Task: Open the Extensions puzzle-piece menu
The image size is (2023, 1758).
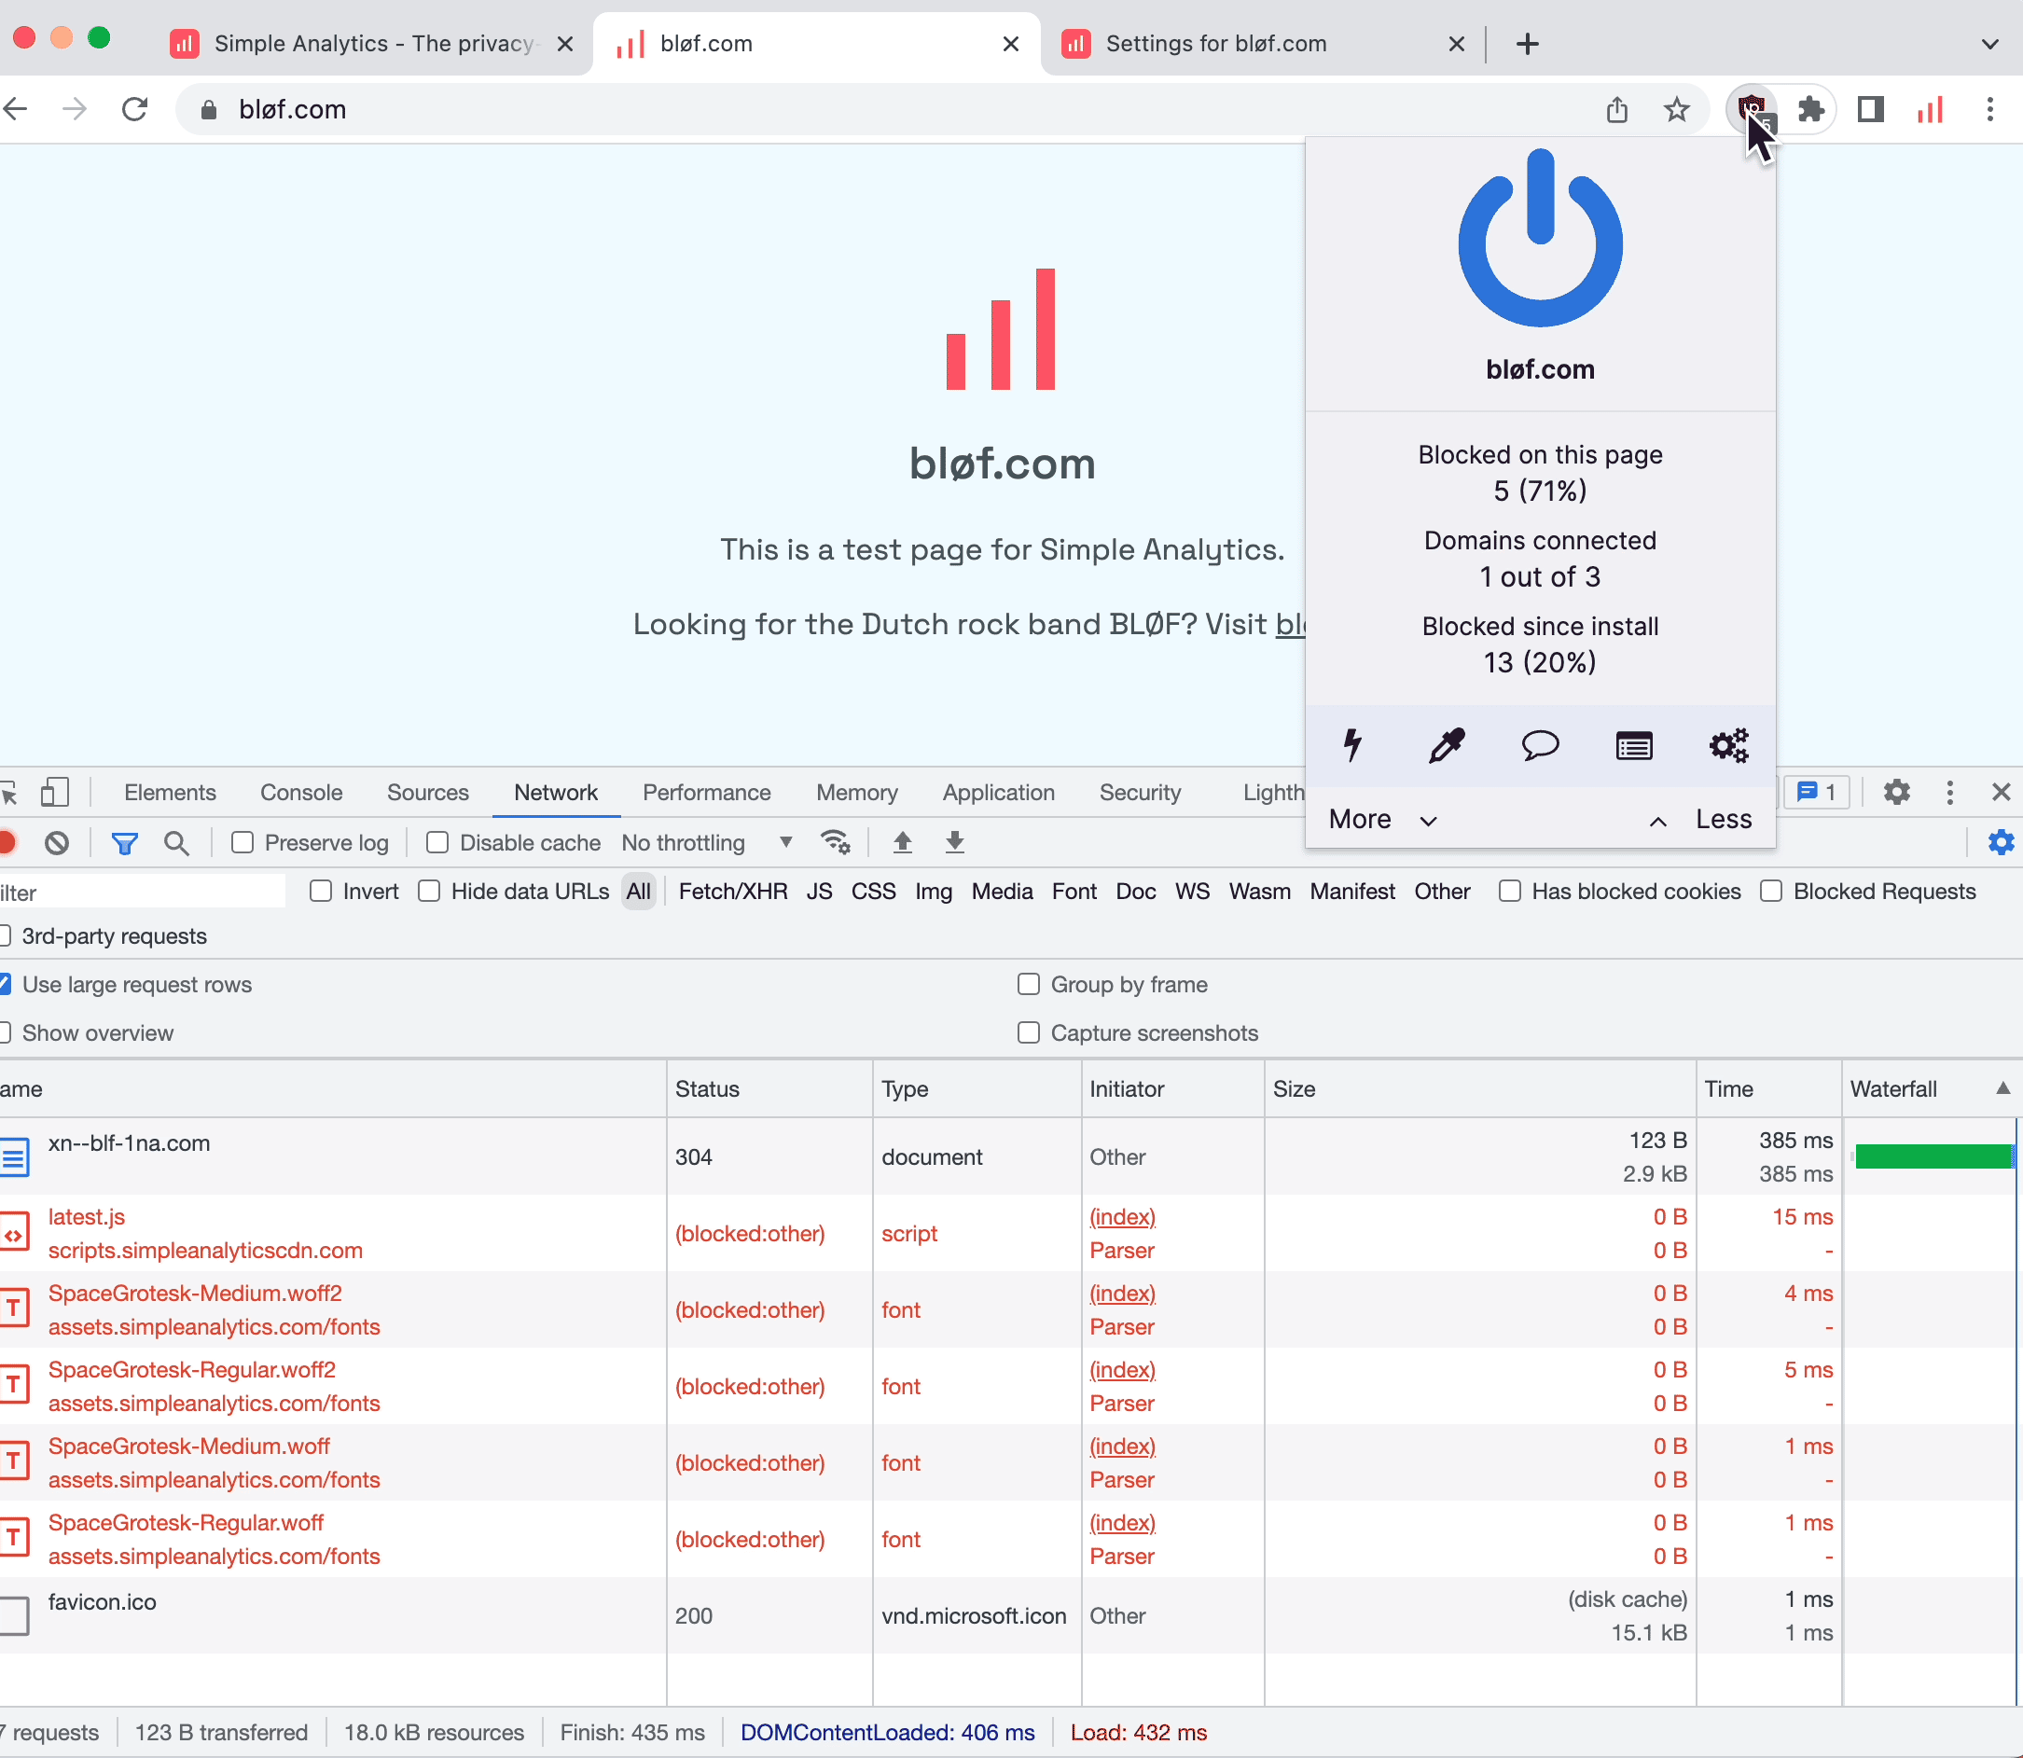Action: pos(1811,110)
